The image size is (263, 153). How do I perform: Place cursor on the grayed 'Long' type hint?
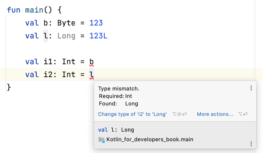coord(66,36)
